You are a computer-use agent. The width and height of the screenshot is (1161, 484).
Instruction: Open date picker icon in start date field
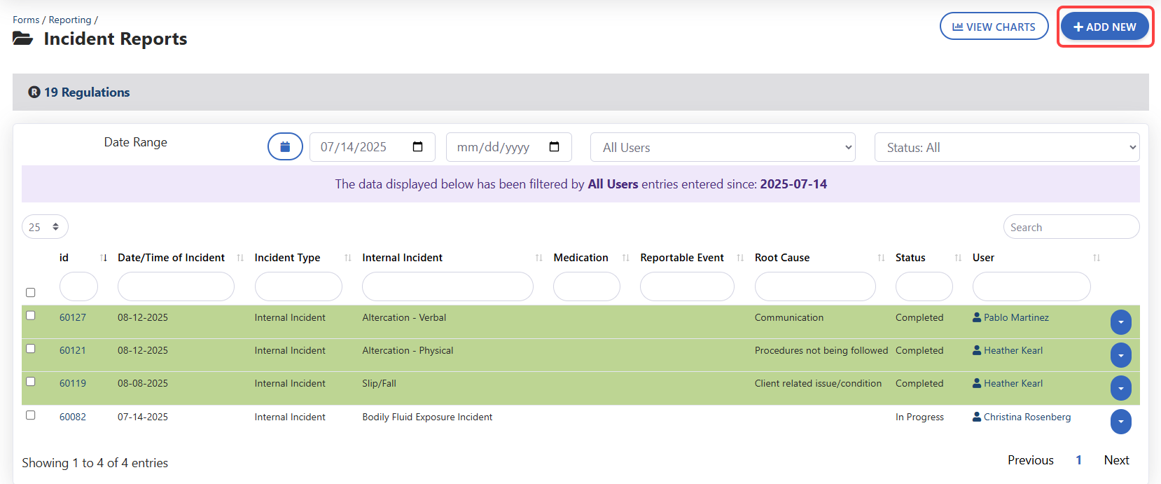(417, 147)
